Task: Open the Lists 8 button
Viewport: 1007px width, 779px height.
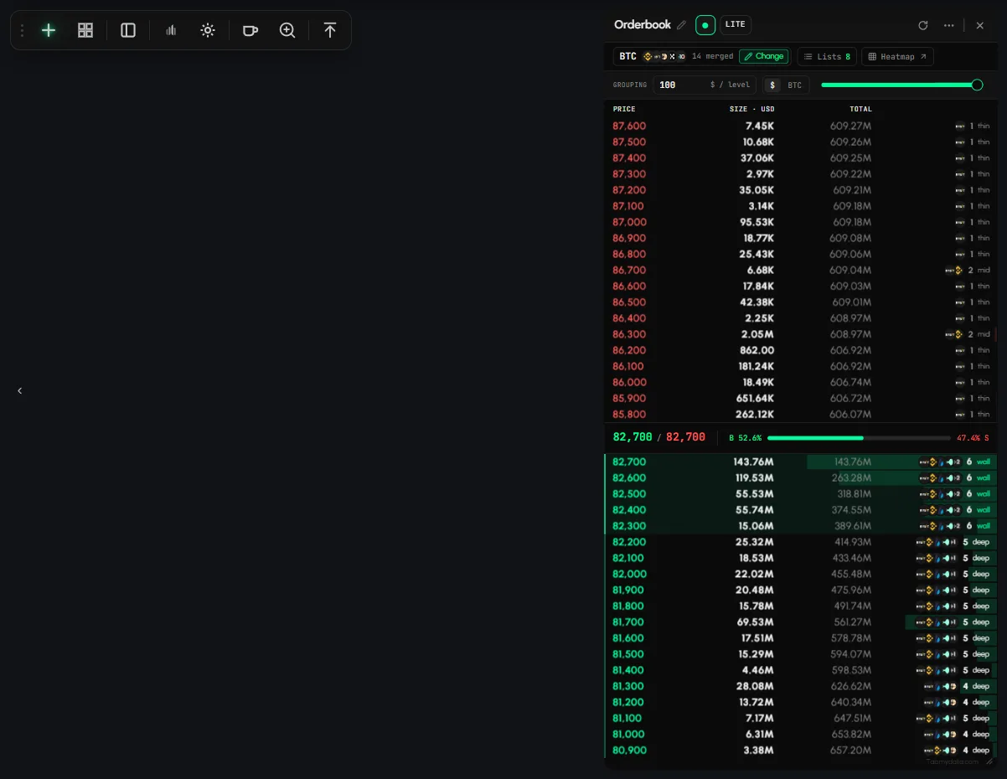Action: pos(827,56)
